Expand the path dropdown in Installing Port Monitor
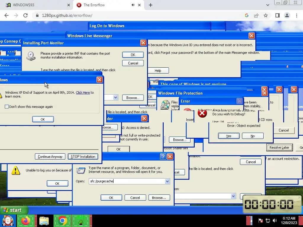Image resolution: width=303 pixels, height=227 pixels. click(x=116, y=98)
